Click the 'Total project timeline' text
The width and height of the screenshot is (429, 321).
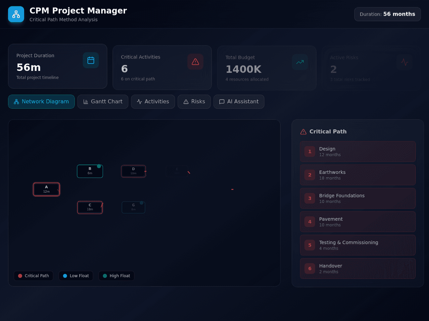(x=38, y=78)
